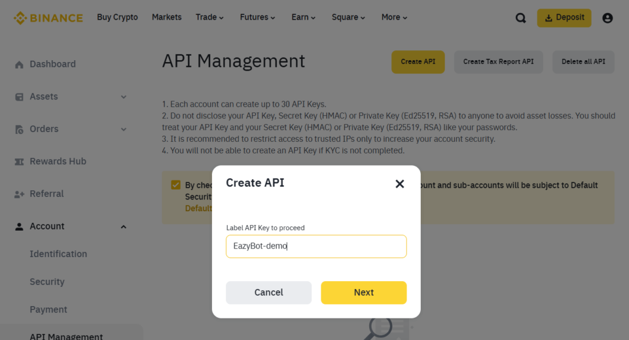Viewport: 629px width, 340px height.
Task: Open the Futures dropdown menu
Action: click(x=257, y=17)
